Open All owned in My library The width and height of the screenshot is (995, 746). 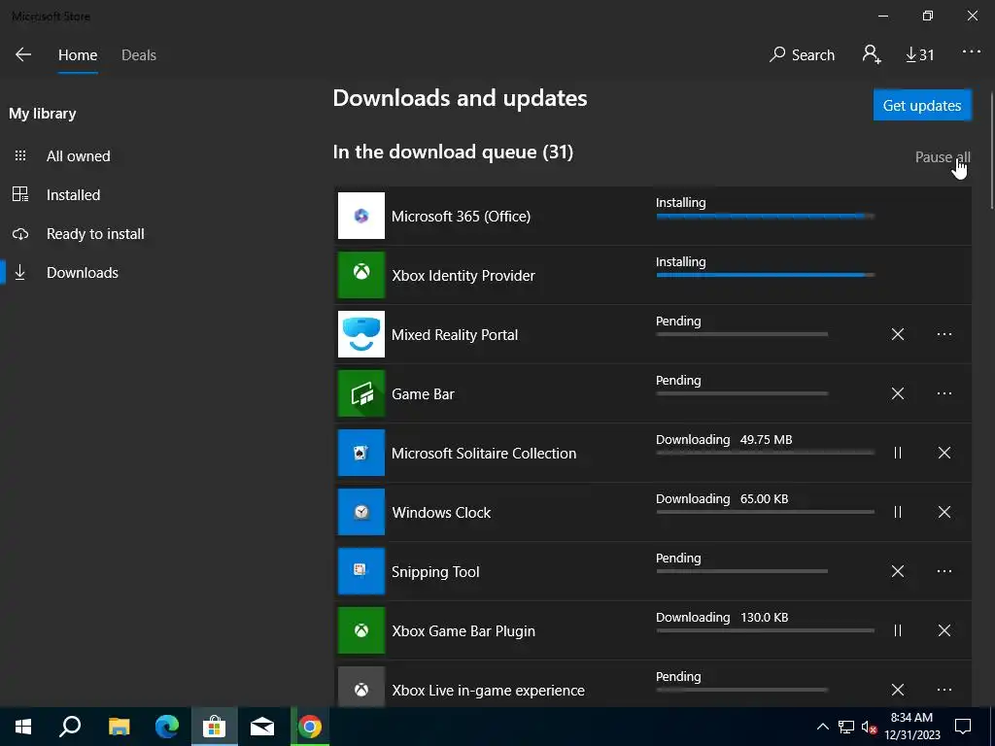point(78,156)
